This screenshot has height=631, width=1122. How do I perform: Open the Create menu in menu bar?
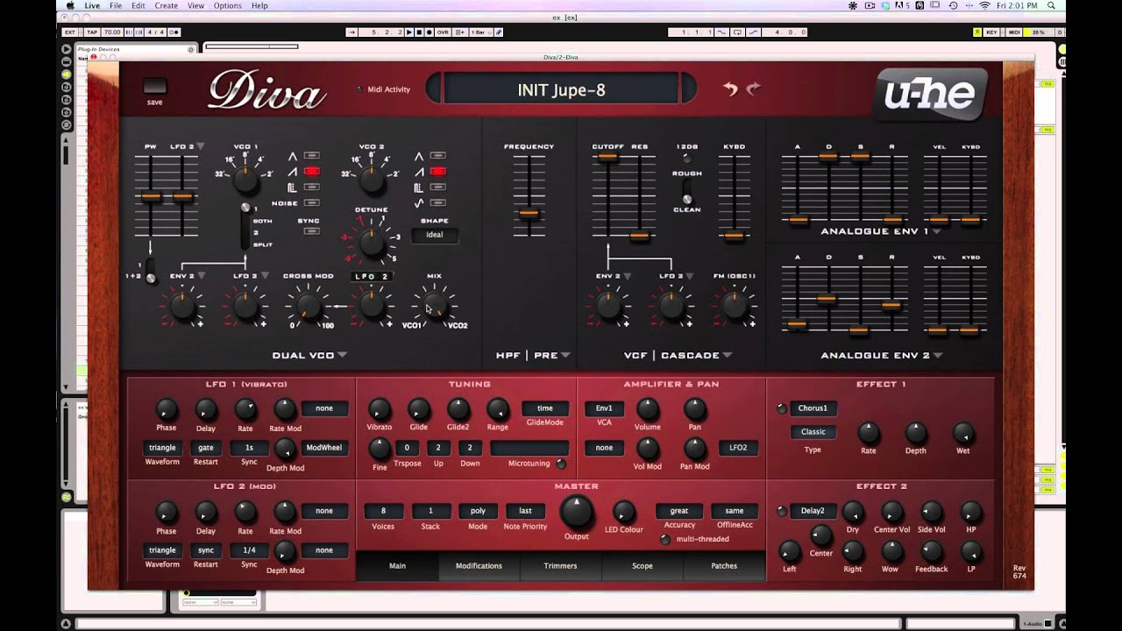click(166, 6)
